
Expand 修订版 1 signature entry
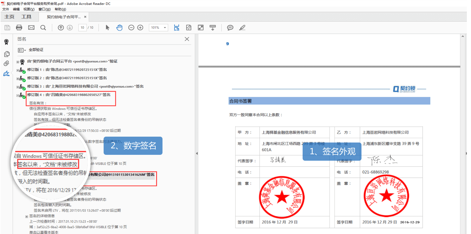tap(18, 70)
